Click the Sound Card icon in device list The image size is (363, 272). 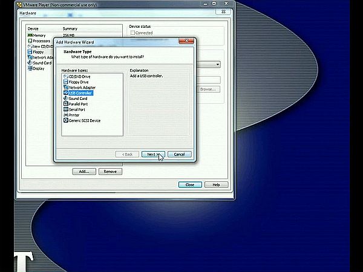point(30,63)
